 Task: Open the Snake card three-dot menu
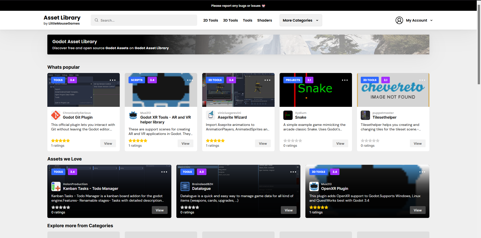click(345, 80)
